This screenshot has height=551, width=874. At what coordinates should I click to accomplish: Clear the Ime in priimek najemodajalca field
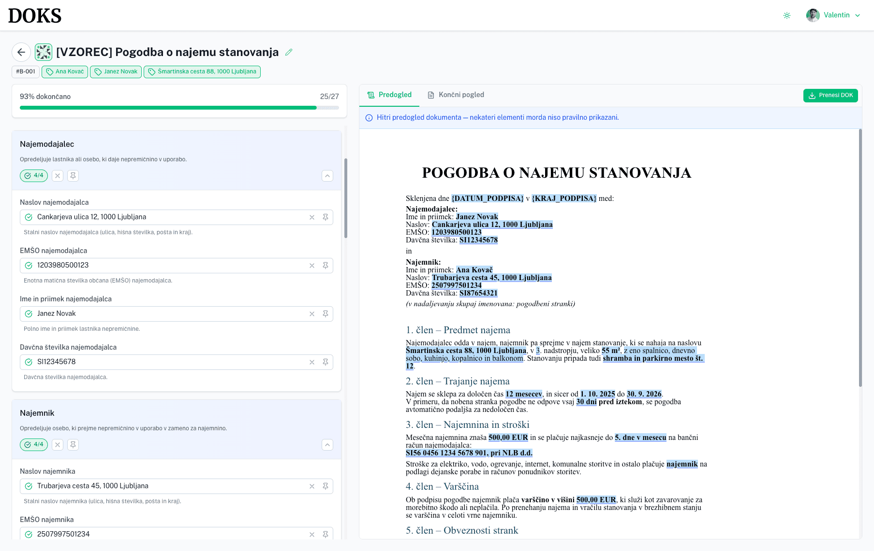pyautogui.click(x=312, y=314)
